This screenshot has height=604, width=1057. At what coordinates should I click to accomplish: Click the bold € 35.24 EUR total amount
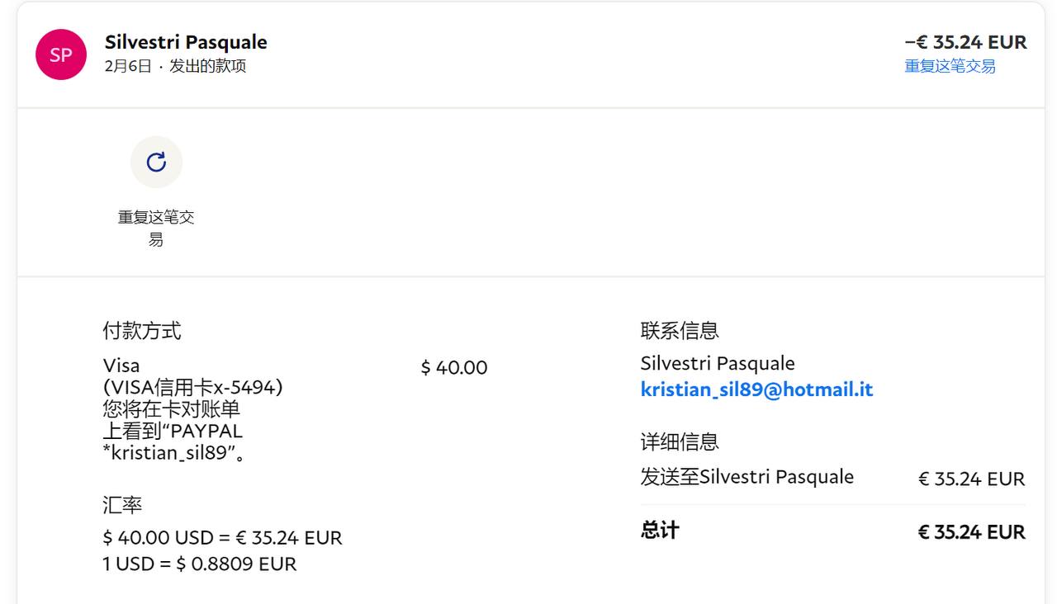tap(971, 532)
